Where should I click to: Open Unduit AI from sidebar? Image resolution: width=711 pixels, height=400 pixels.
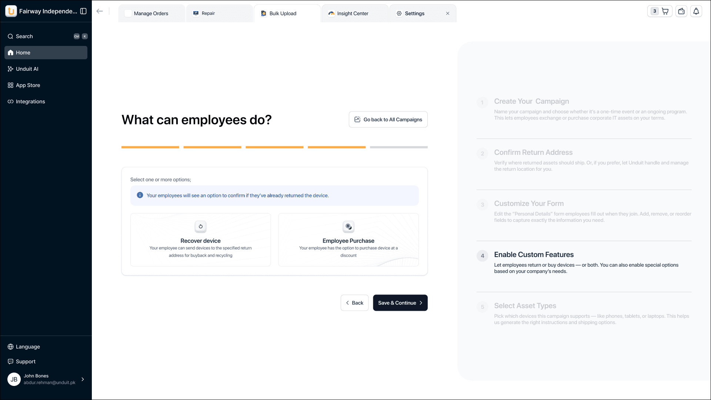click(27, 69)
